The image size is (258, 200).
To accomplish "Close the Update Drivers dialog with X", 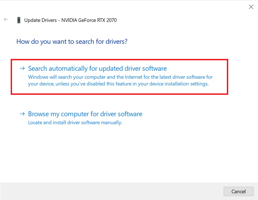I will (251, 7).
